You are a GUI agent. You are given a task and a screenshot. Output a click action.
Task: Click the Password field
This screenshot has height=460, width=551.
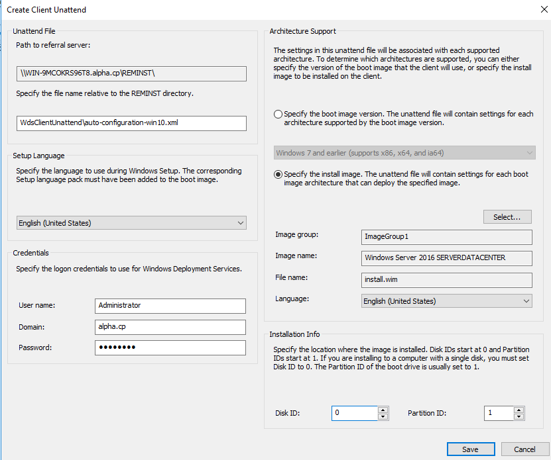170,347
